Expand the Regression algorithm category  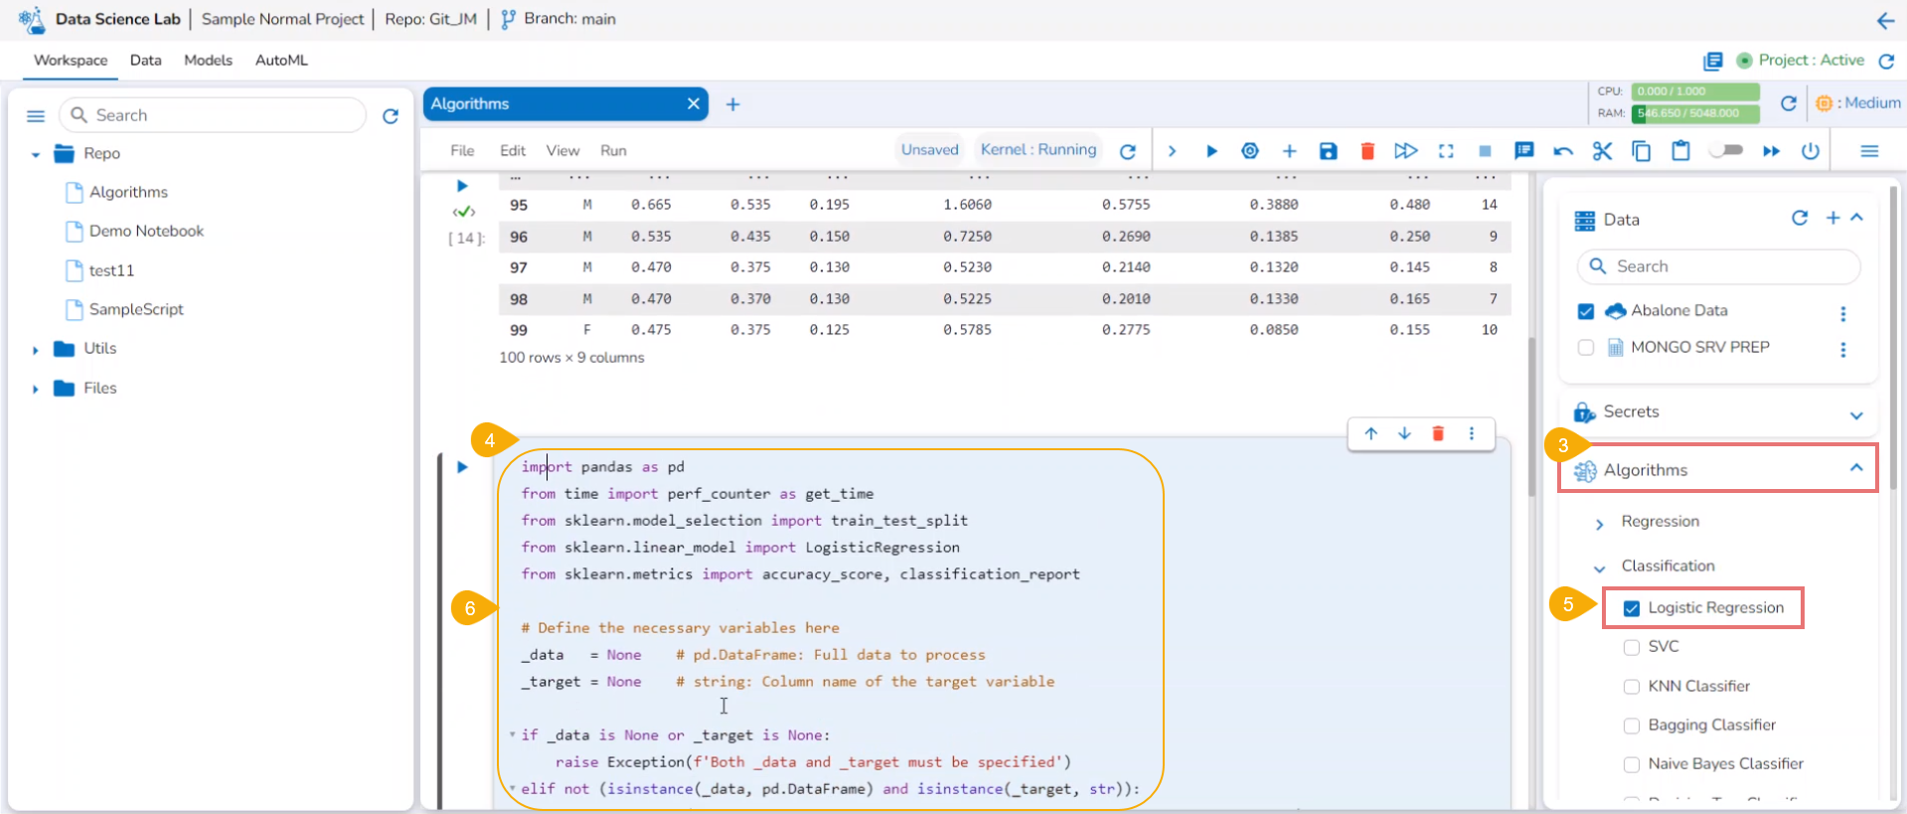[x=1600, y=523]
